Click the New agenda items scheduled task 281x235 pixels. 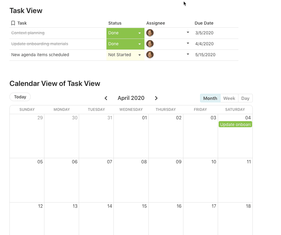point(40,55)
